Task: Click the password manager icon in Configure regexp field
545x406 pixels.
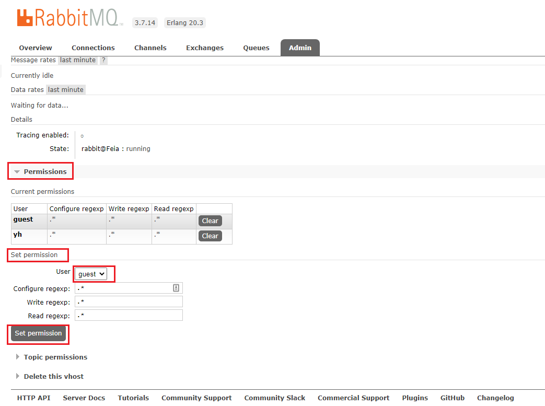Action: [x=176, y=288]
